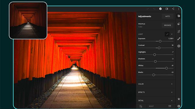
Task: Click the star rating icon
Action: coord(179,99)
